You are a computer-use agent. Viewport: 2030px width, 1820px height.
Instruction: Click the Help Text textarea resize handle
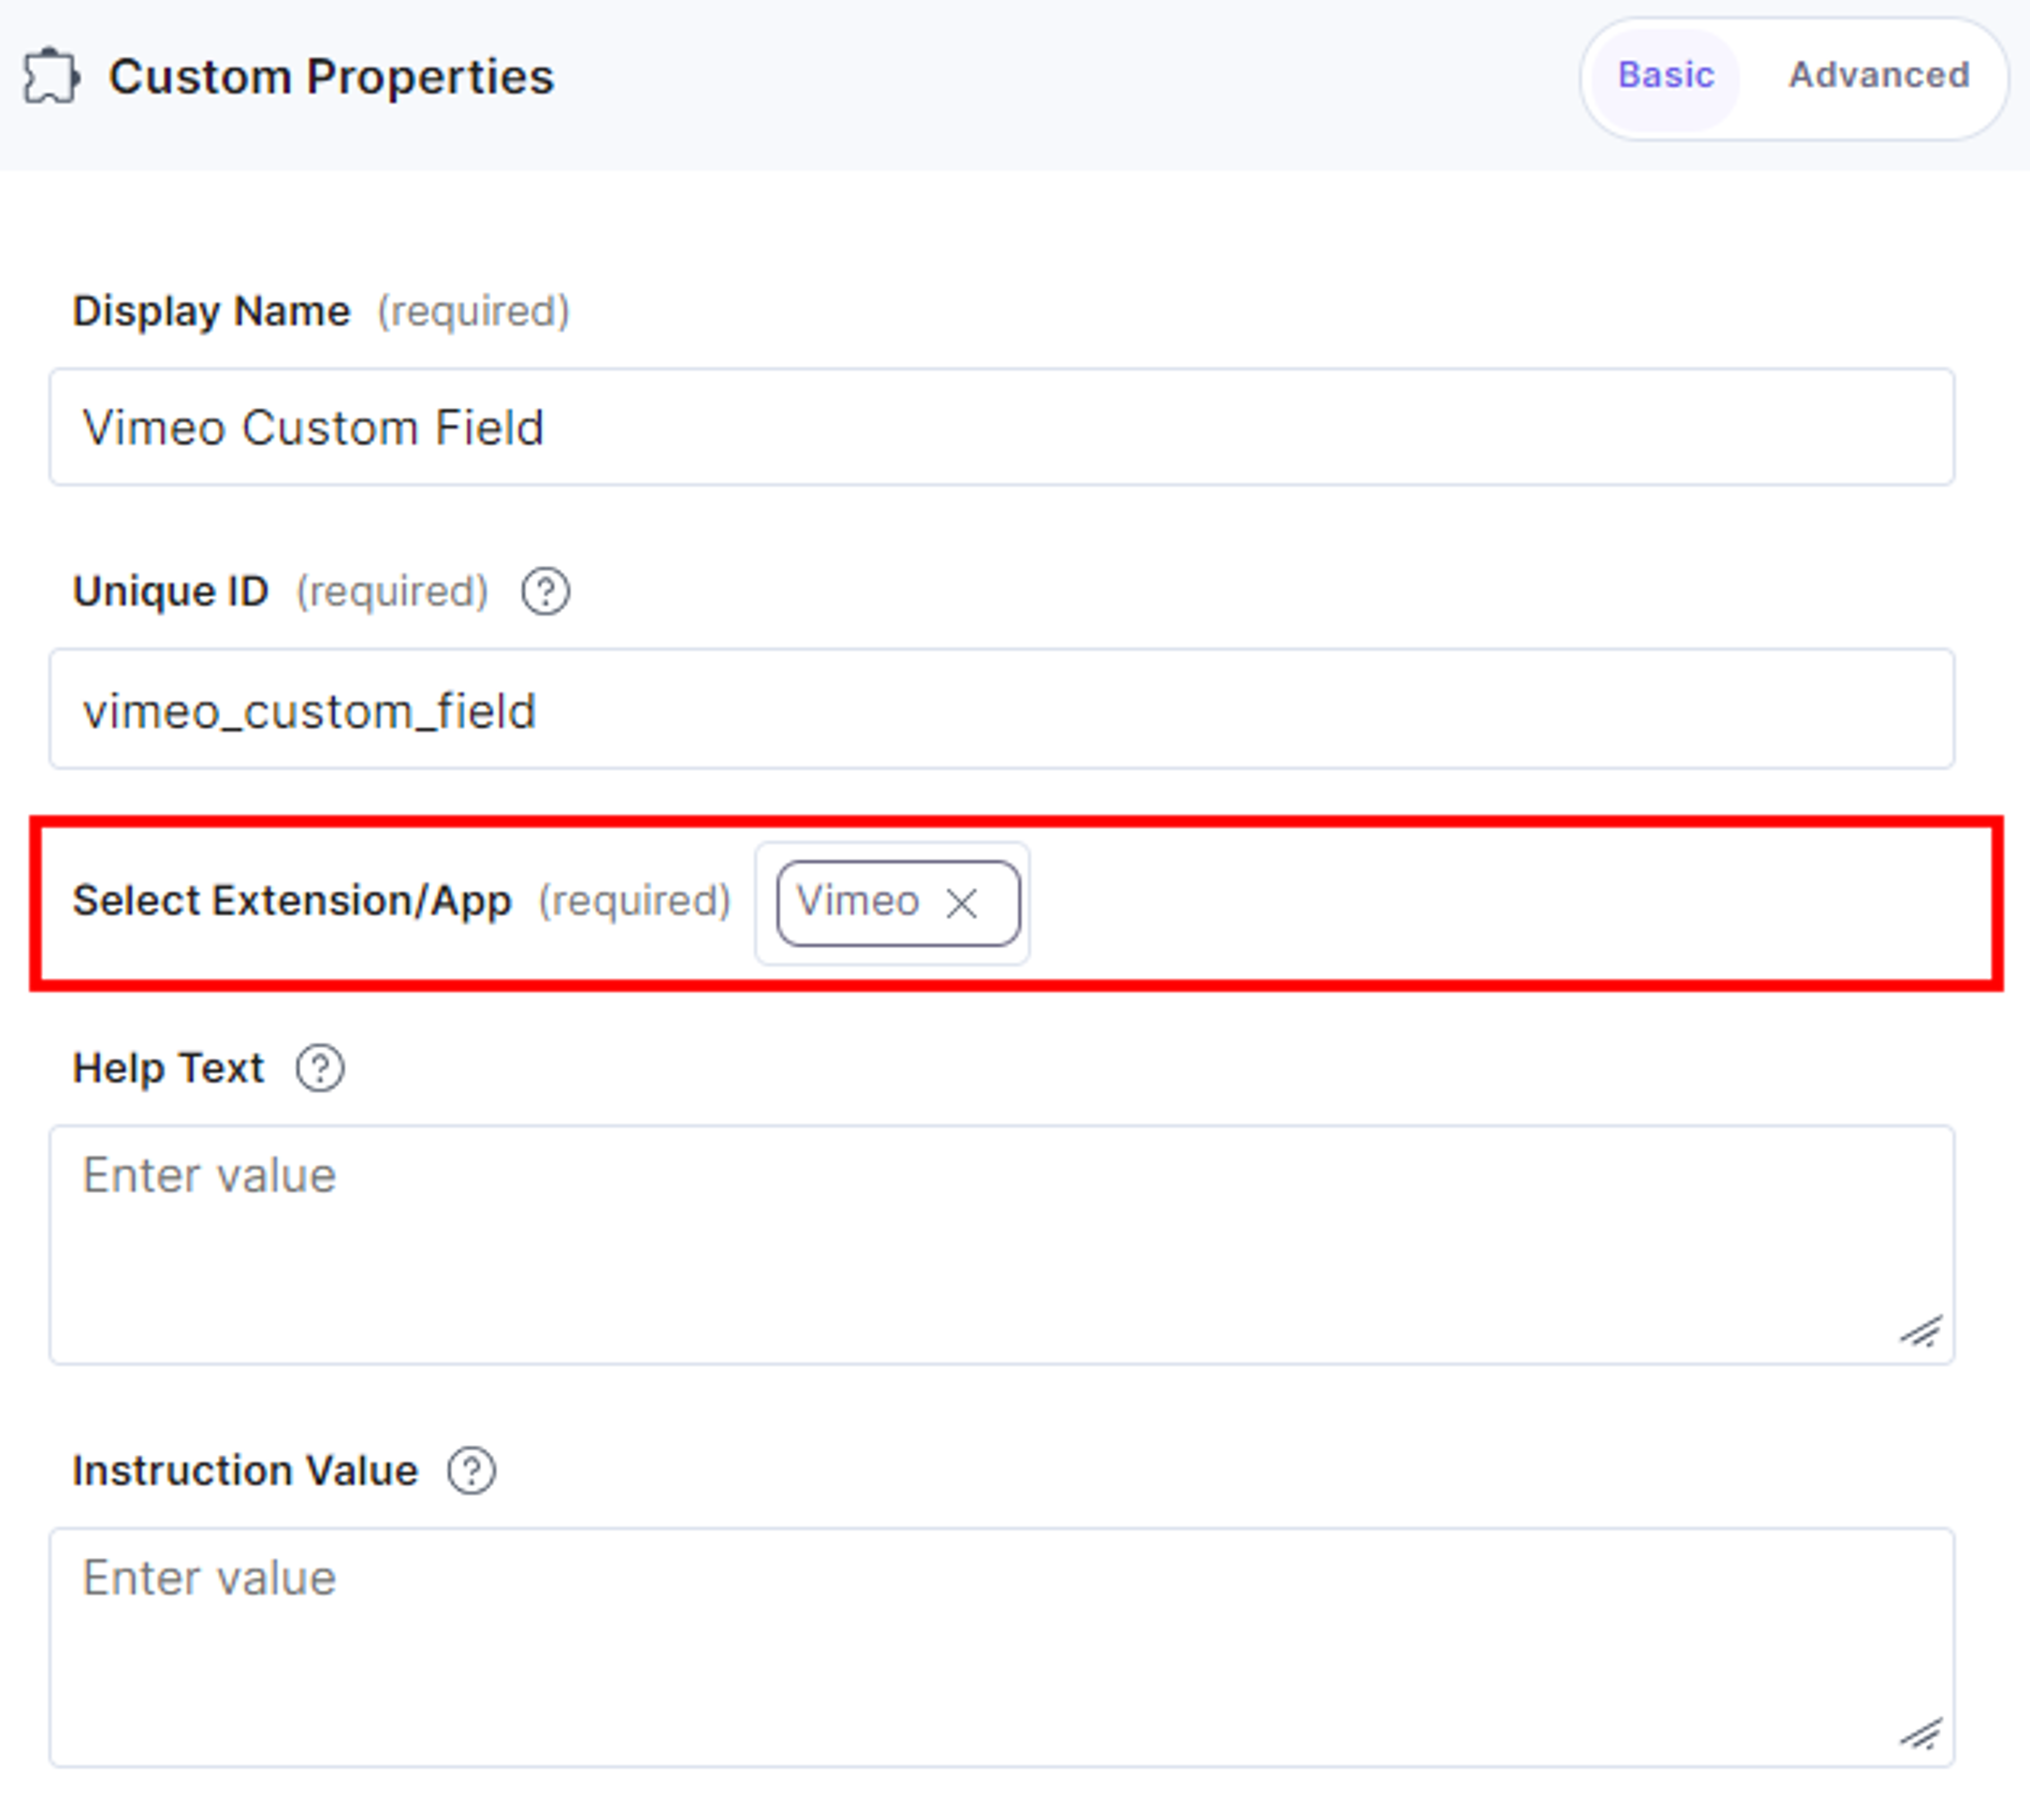[x=1921, y=1332]
